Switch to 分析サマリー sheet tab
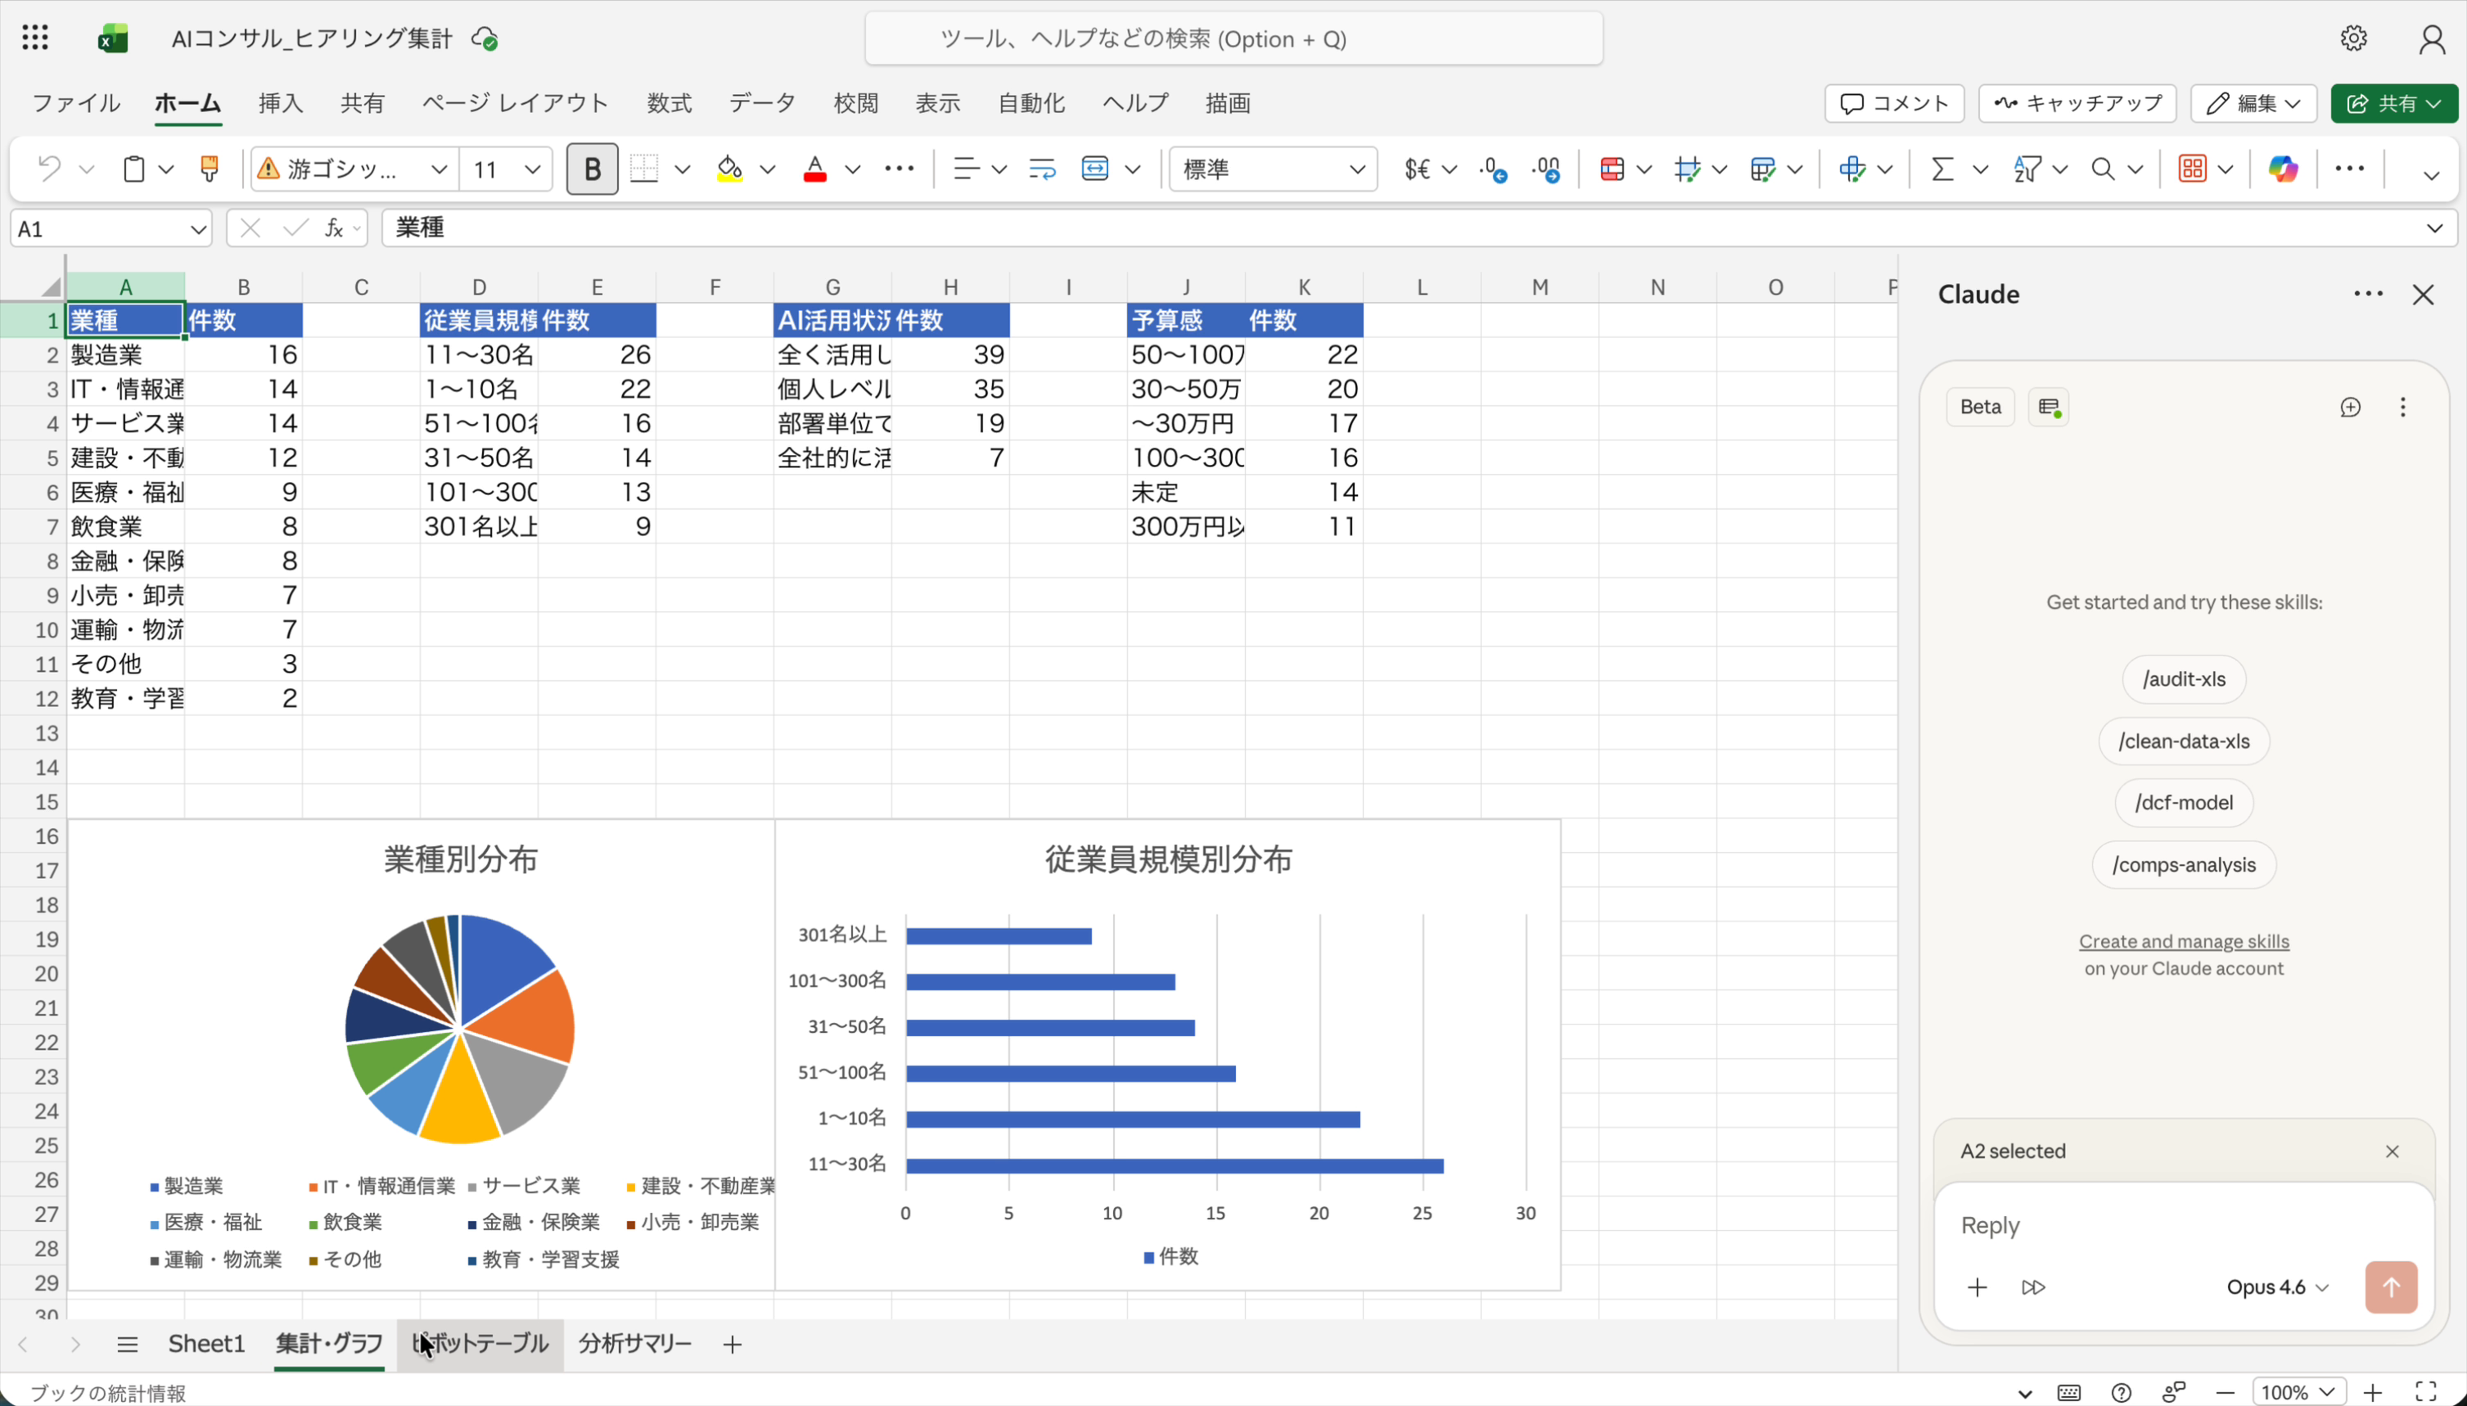Image resolution: width=2467 pixels, height=1406 pixels. click(634, 1343)
